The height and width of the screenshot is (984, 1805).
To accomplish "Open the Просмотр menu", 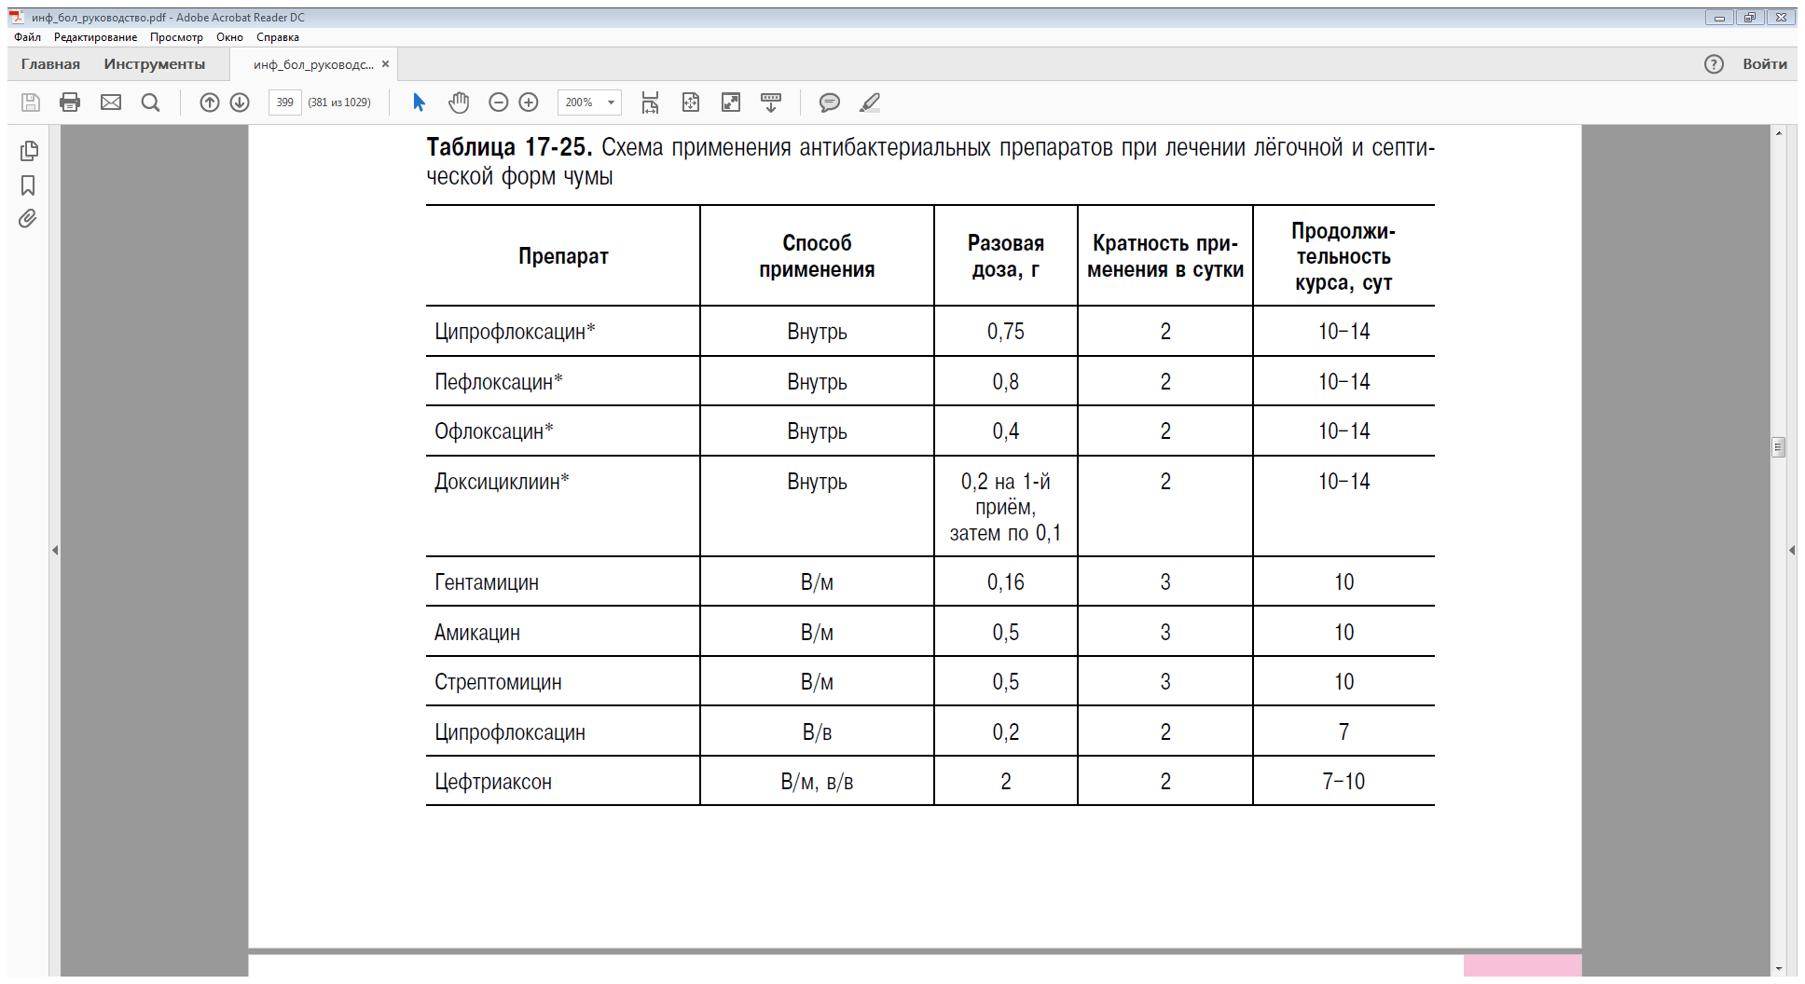I will 176,37.
